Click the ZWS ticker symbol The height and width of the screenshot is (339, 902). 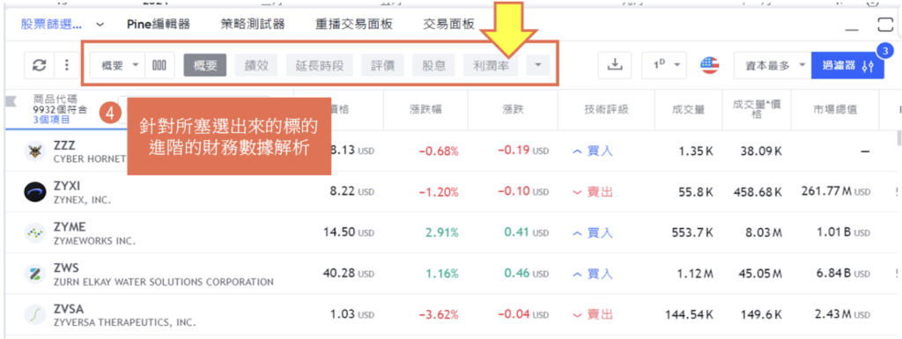click(65, 268)
